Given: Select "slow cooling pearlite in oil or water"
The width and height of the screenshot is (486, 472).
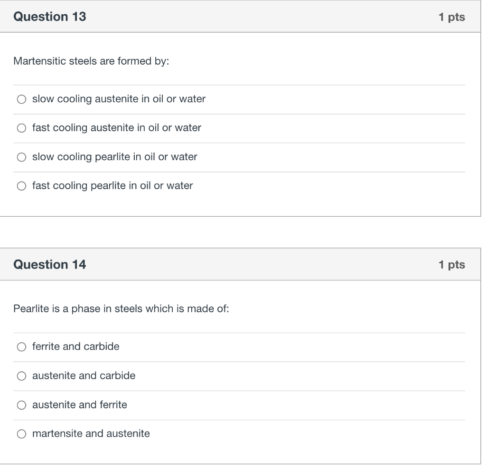Looking at the screenshot, I should coord(21,157).
